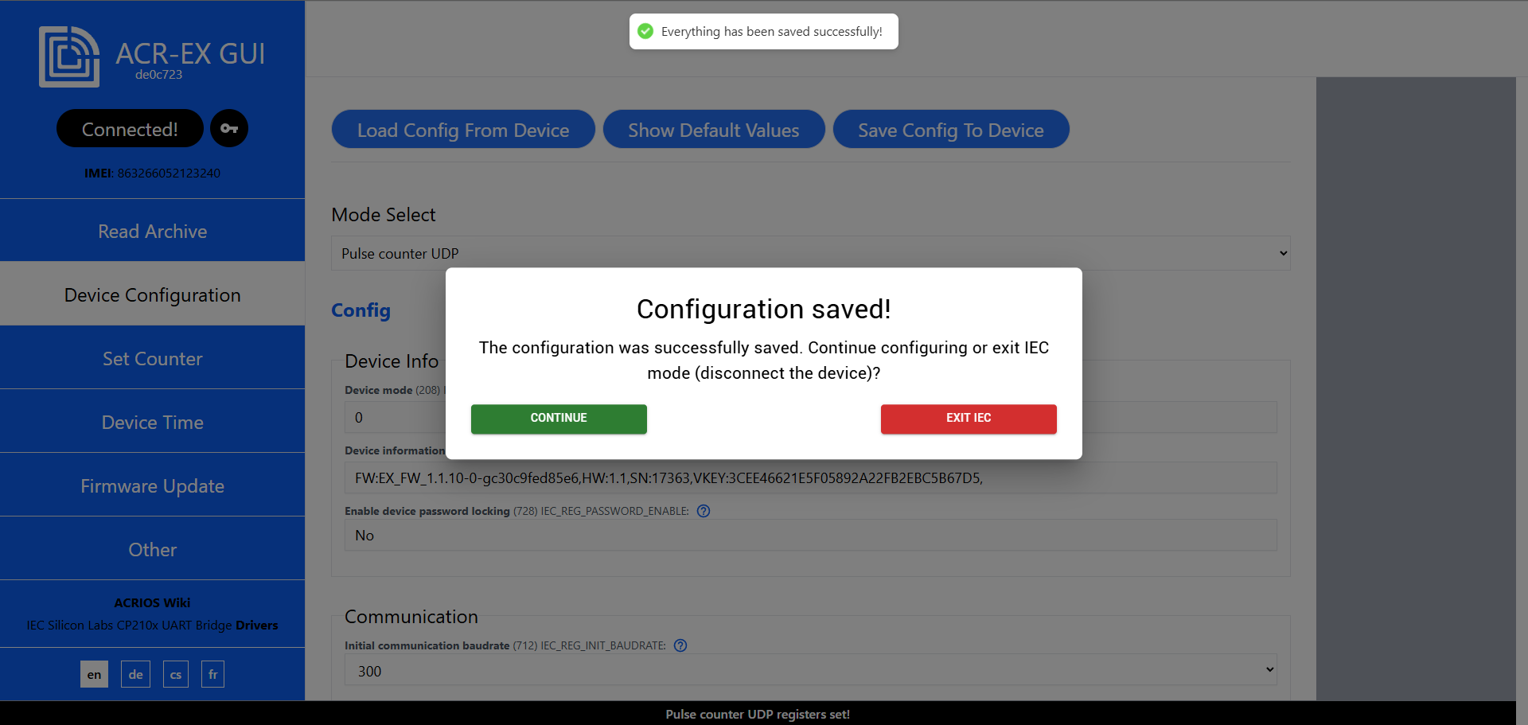This screenshot has height=725, width=1528.
Task: Open Read Archive section
Action: tap(152, 231)
